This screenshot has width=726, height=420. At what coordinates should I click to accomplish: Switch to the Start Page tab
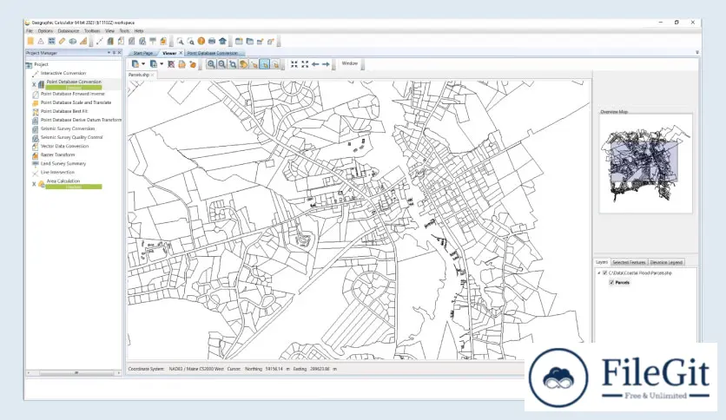(143, 53)
